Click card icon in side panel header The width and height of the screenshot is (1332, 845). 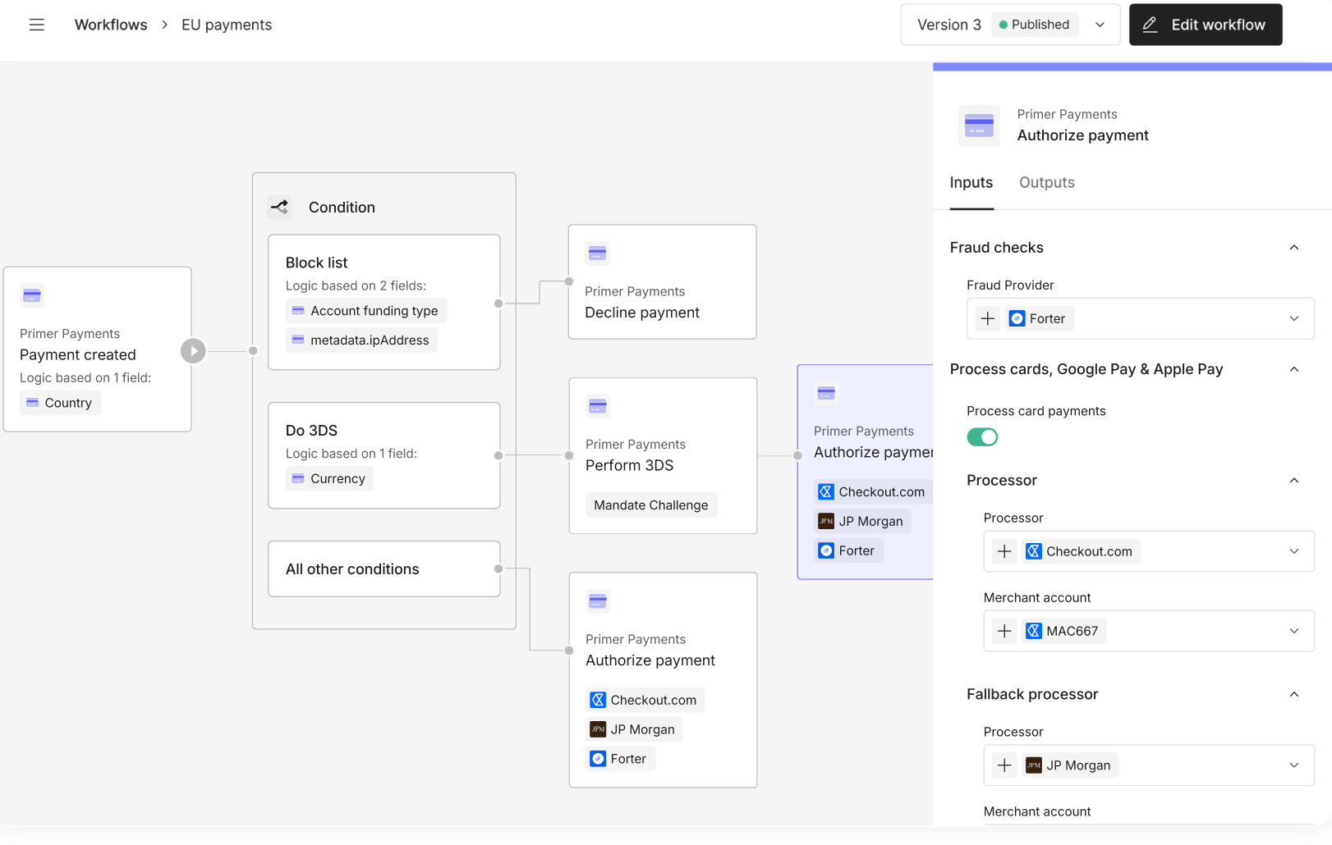[979, 126]
